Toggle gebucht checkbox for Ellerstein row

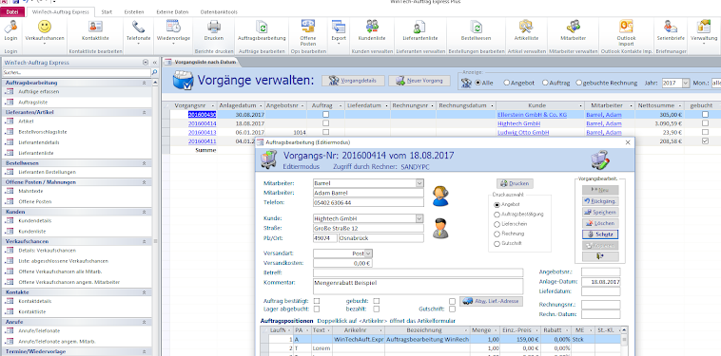[x=705, y=114]
